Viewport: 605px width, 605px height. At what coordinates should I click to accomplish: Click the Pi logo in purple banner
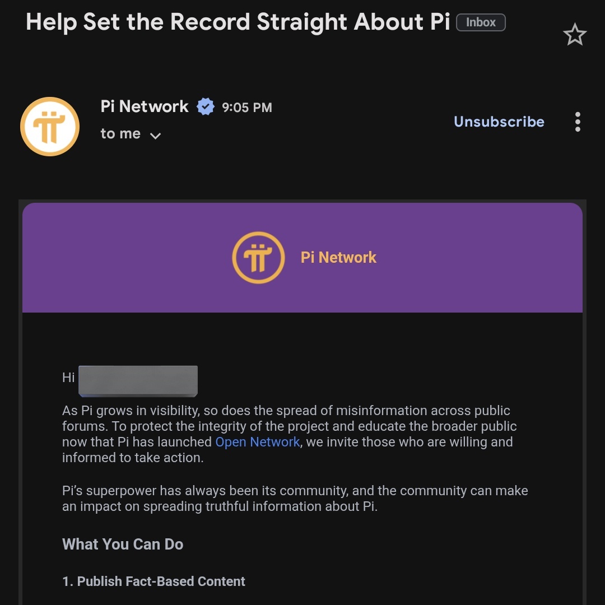point(258,258)
